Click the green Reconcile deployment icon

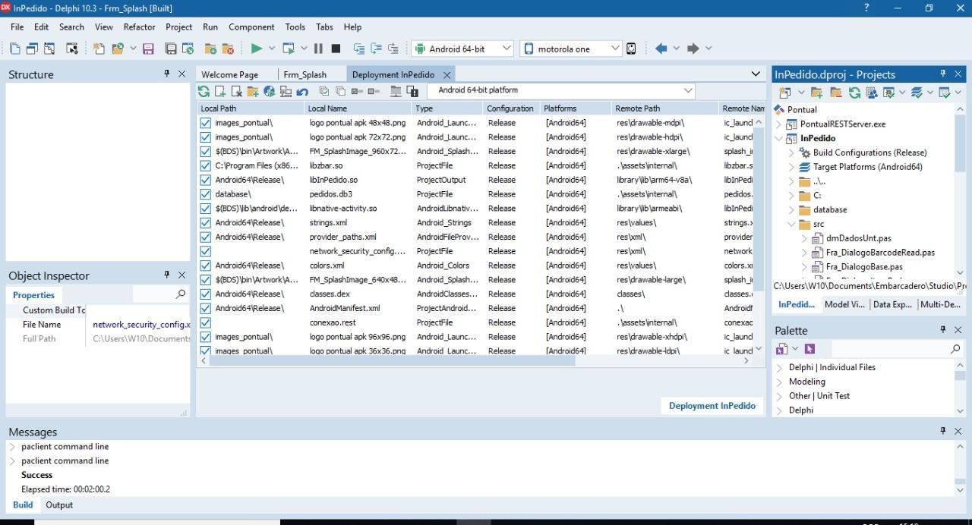click(x=204, y=91)
